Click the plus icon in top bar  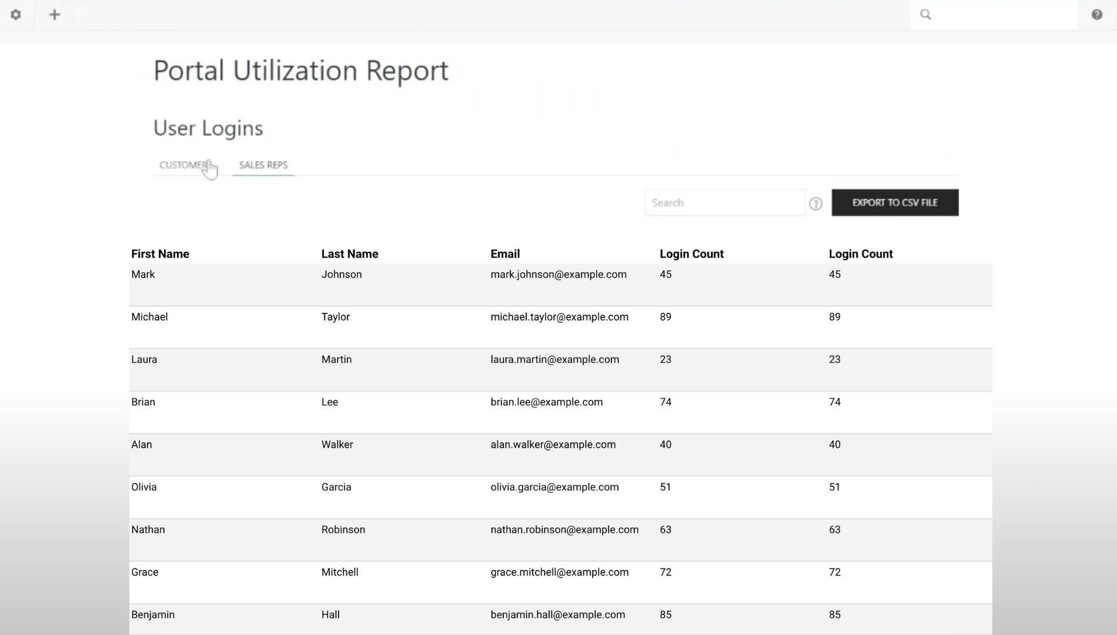click(55, 15)
